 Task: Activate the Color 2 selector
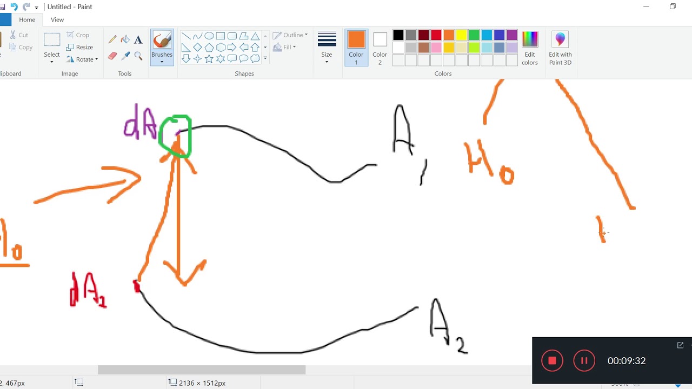[380, 48]
